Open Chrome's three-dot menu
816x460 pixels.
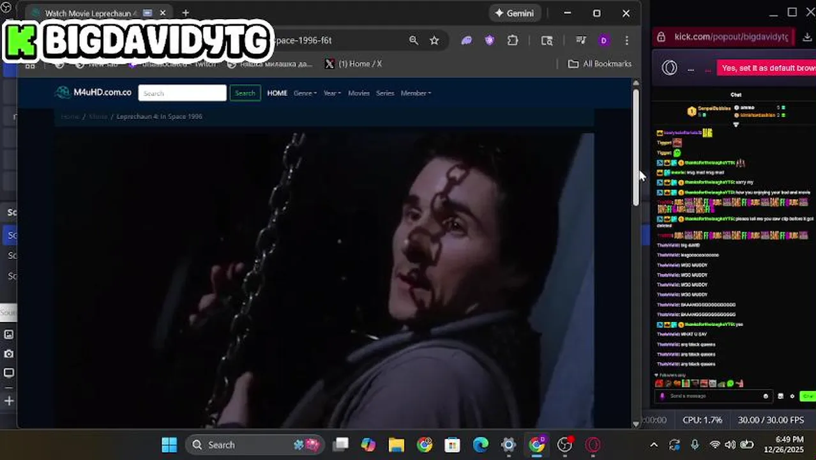tap(627, 40)
